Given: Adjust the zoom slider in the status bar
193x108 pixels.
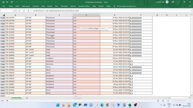Looking at the screenshot, I should (x=179, y=101).
